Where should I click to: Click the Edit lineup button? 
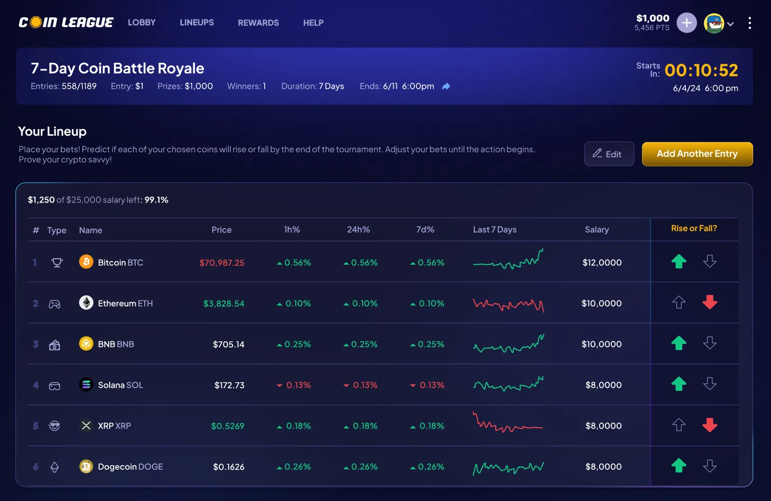(609, 154)
